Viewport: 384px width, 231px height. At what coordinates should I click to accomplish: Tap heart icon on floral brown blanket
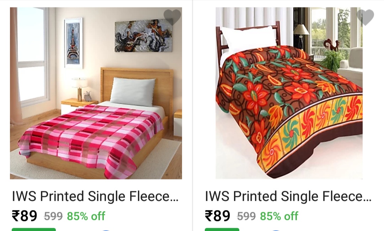[365, 17]
